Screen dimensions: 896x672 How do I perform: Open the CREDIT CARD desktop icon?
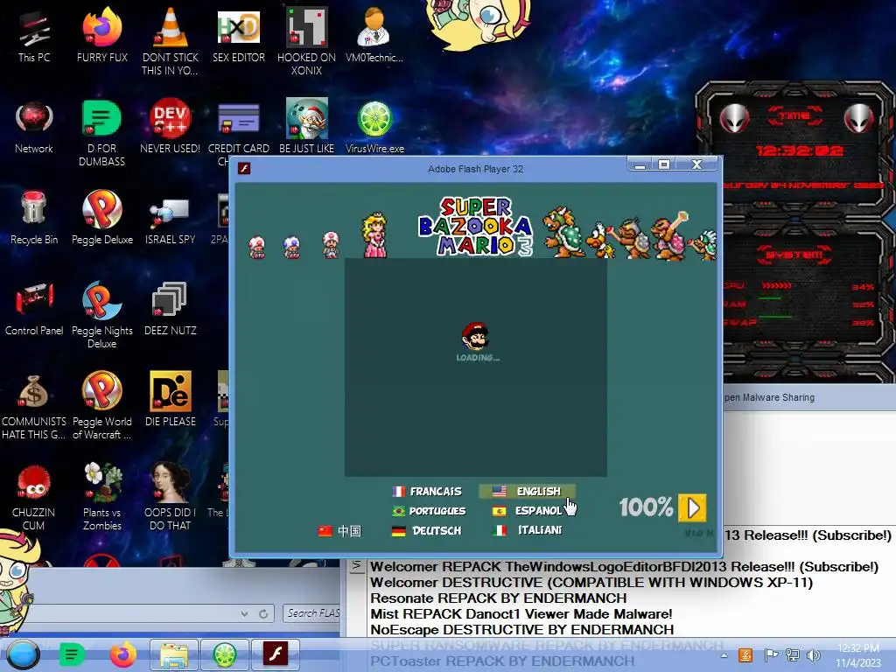click(x=239, y=133)
